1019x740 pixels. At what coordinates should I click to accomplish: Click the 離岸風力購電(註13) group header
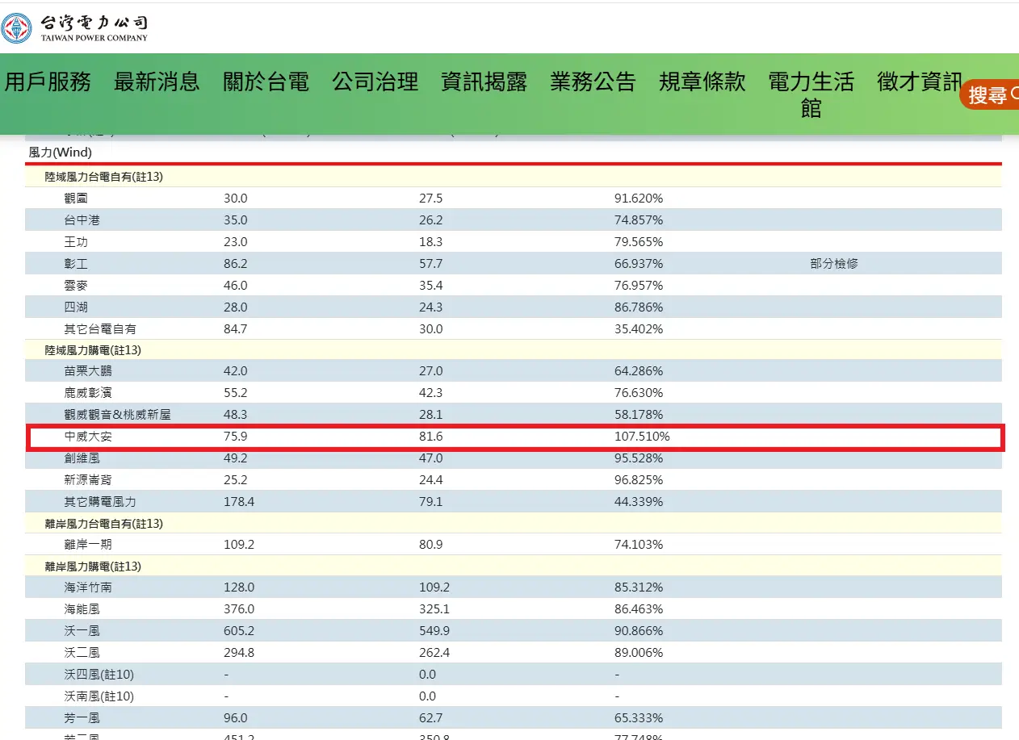point(93,566)
